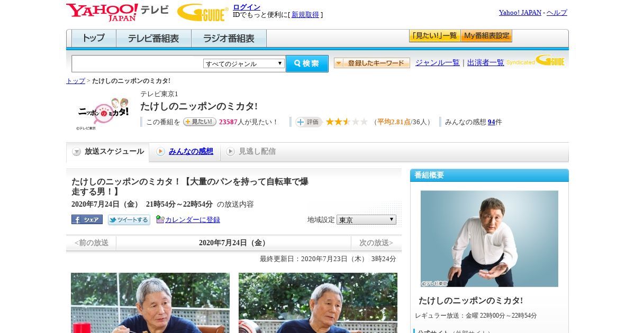This screenshot has height=333, width=635.
Task: Click the ログイン link
Action: (x=247, y=7)
